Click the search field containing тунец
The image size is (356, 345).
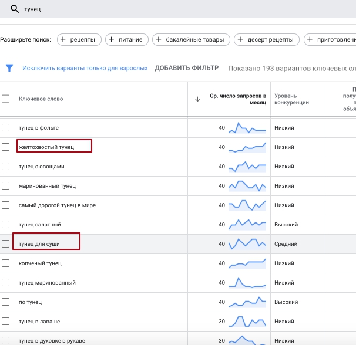click(178, 9)
